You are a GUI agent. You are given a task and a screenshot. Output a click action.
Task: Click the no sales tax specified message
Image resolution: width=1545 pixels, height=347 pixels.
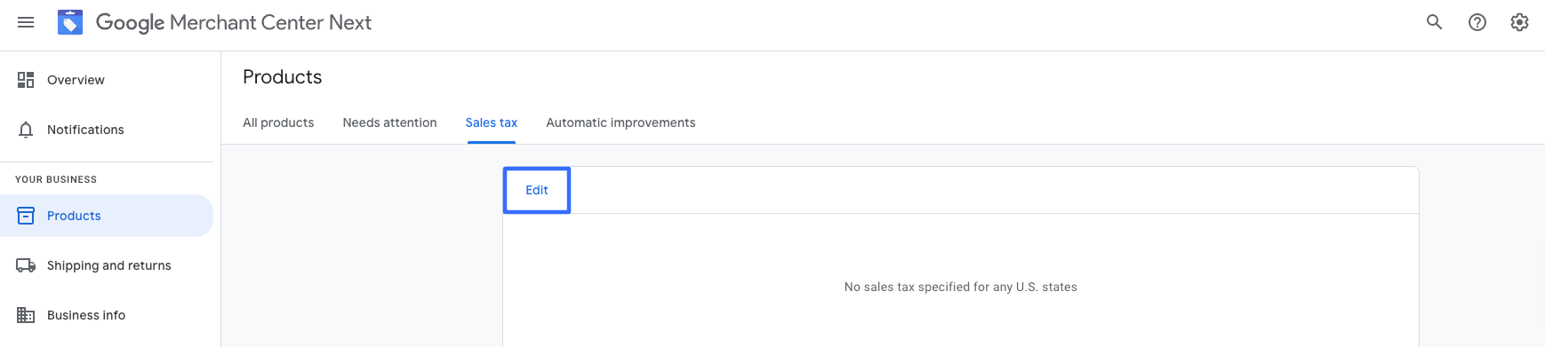click(x=960, y=287)
